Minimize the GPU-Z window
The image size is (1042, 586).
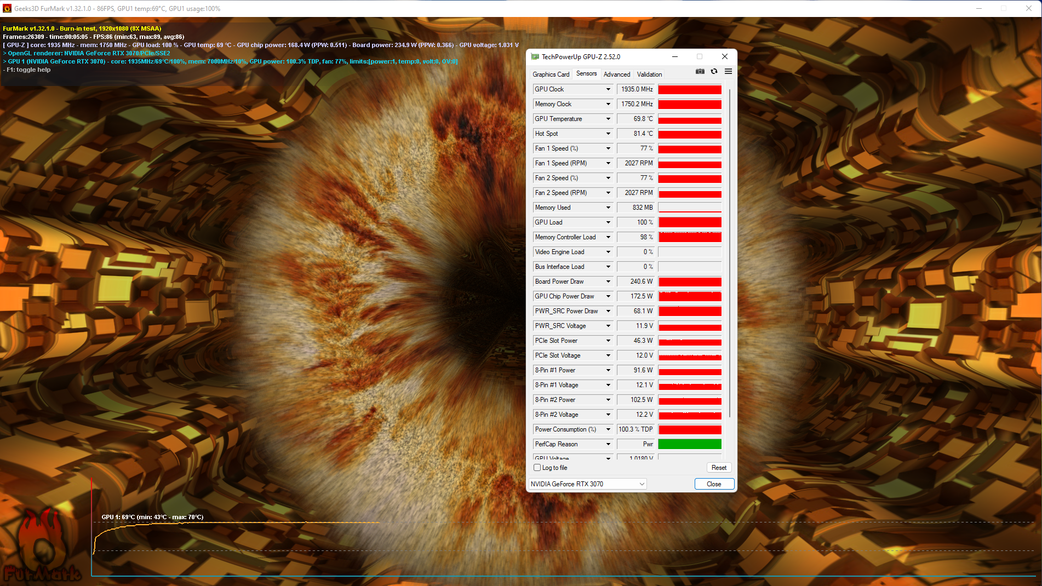[x=675, y=56]
